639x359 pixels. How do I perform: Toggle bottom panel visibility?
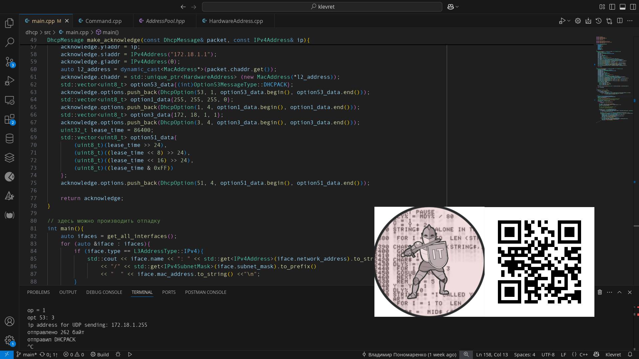622,7
